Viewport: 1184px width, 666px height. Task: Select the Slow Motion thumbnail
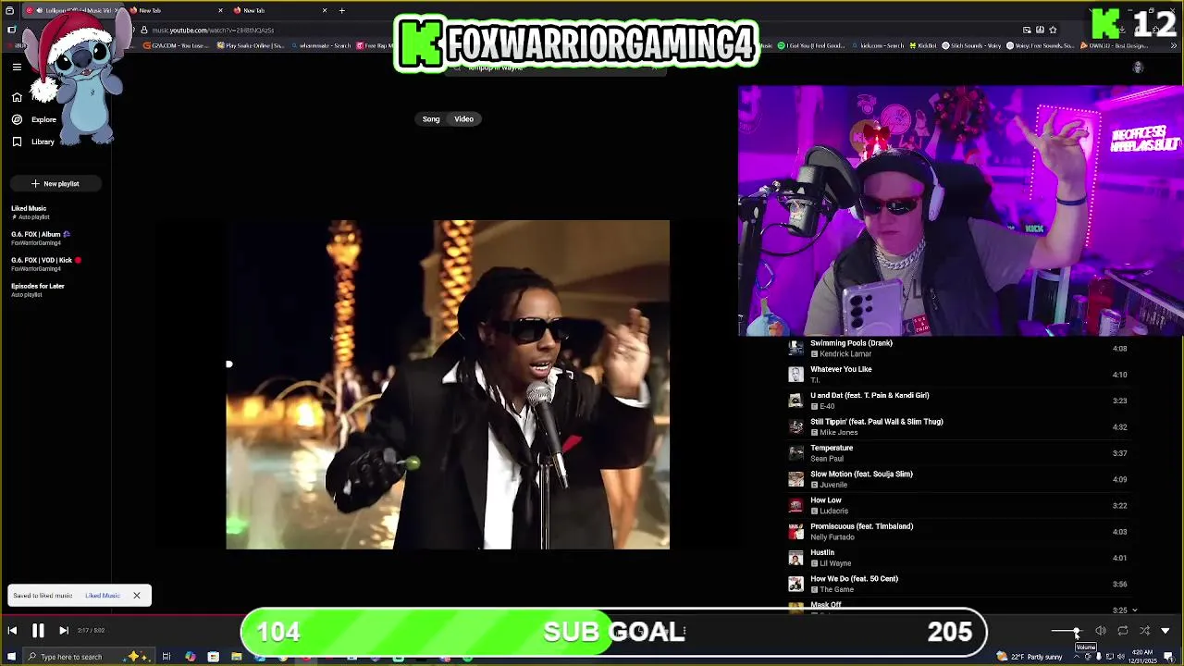pyautogui.click(x=795, y=479)
